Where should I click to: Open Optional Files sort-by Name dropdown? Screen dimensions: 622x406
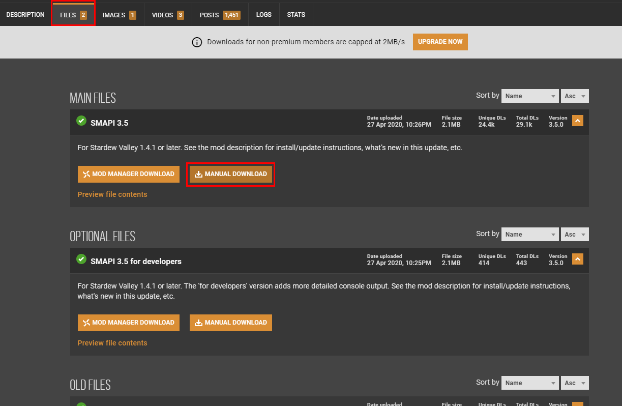click(530, 234)
